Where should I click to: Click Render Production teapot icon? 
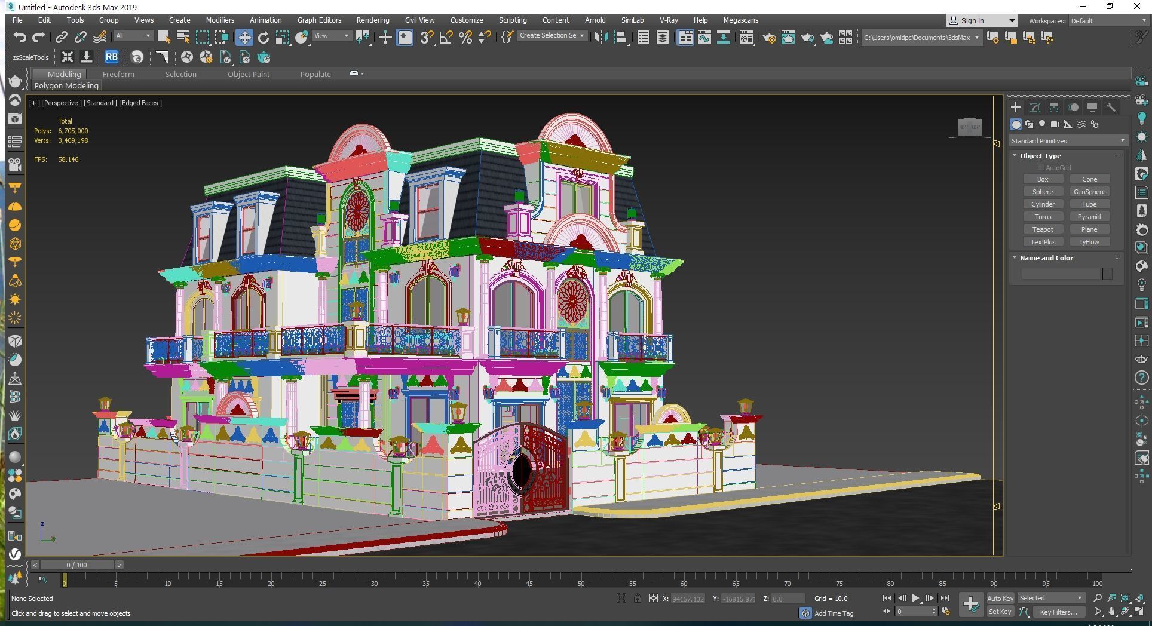[807, 38]
